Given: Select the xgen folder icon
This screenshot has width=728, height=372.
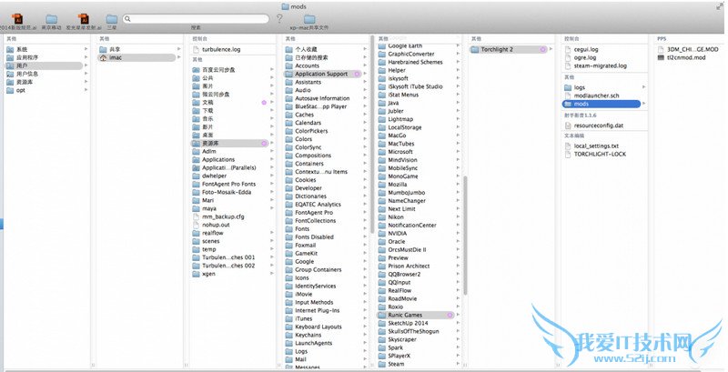Looking at the screenshot, I should 196,274.
